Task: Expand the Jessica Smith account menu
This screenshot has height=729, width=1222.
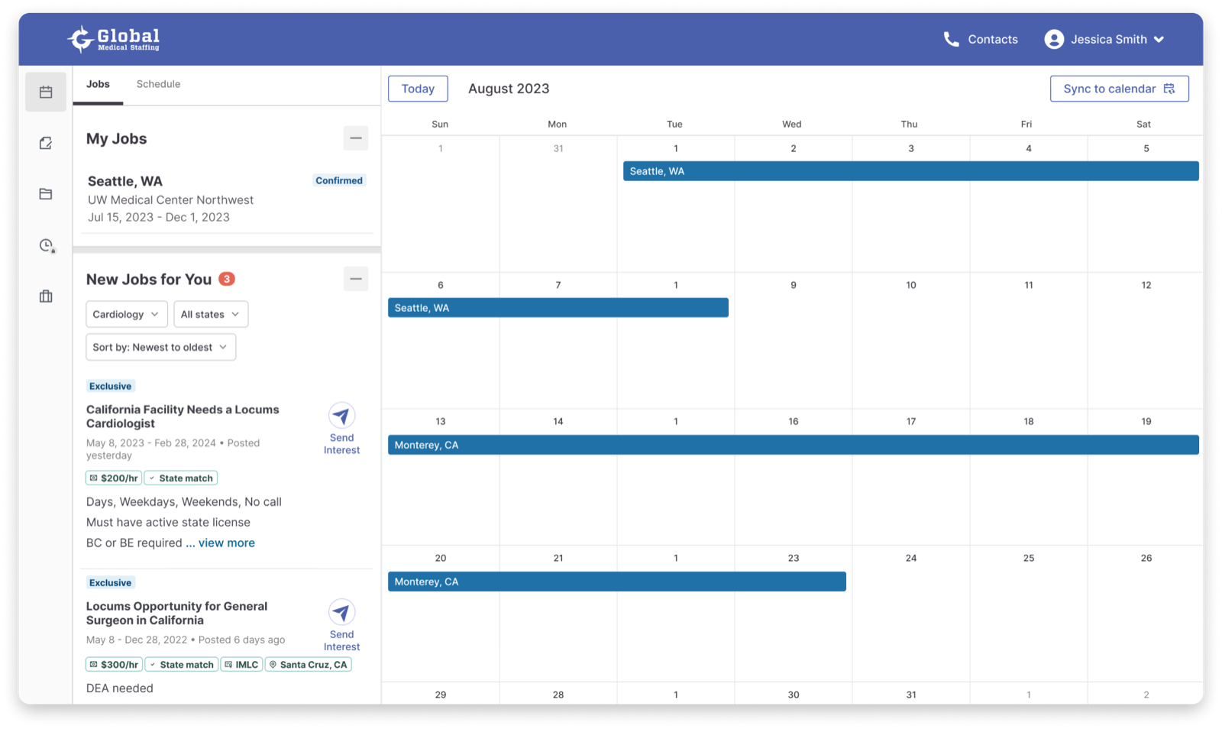Action: click(1104, 39)
